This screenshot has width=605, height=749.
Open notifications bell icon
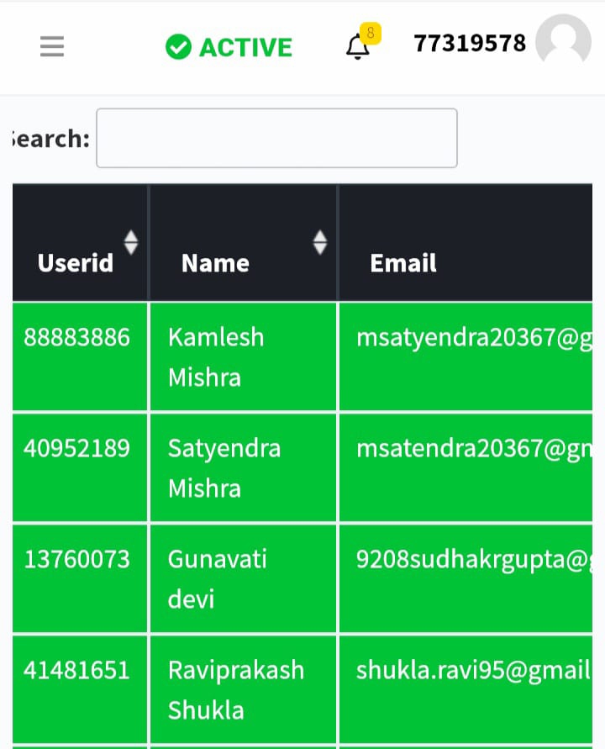(357, 48)
